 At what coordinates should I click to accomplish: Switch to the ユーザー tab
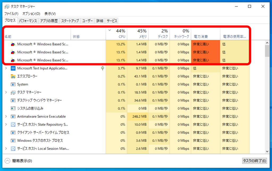pyautogui.click(x=88, y=21)
